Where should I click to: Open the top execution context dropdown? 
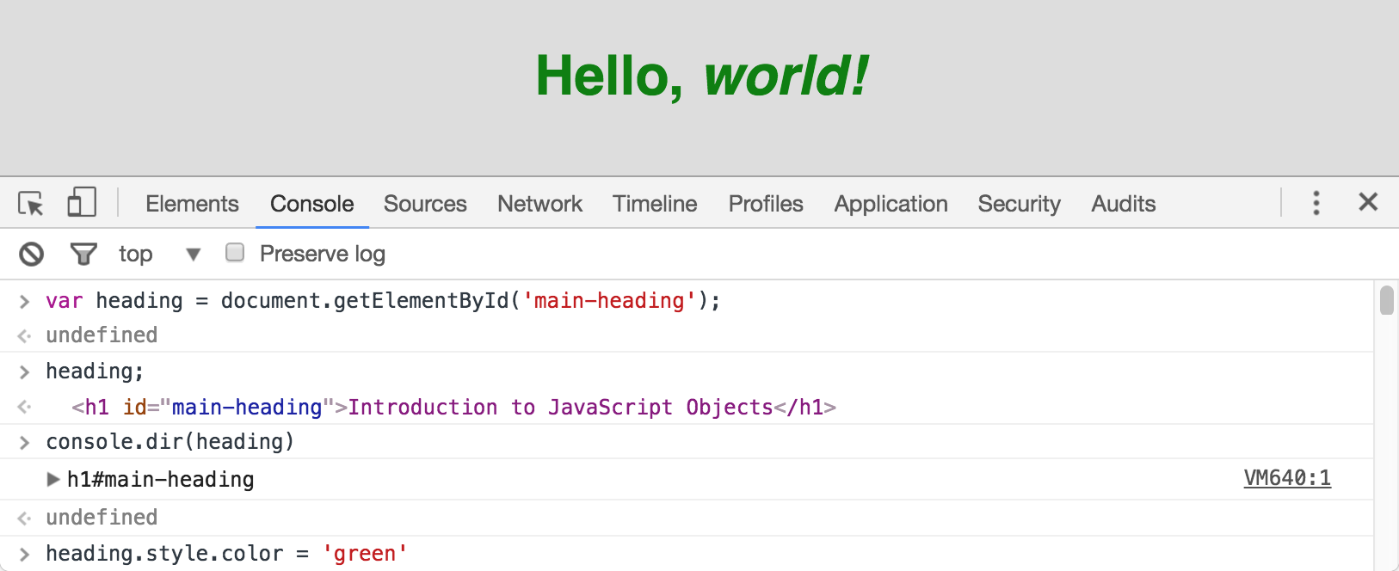[193, 254]
